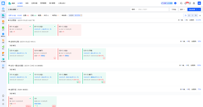
Task: Click the 添加房源 button
Action: click(x=192, y=10)
